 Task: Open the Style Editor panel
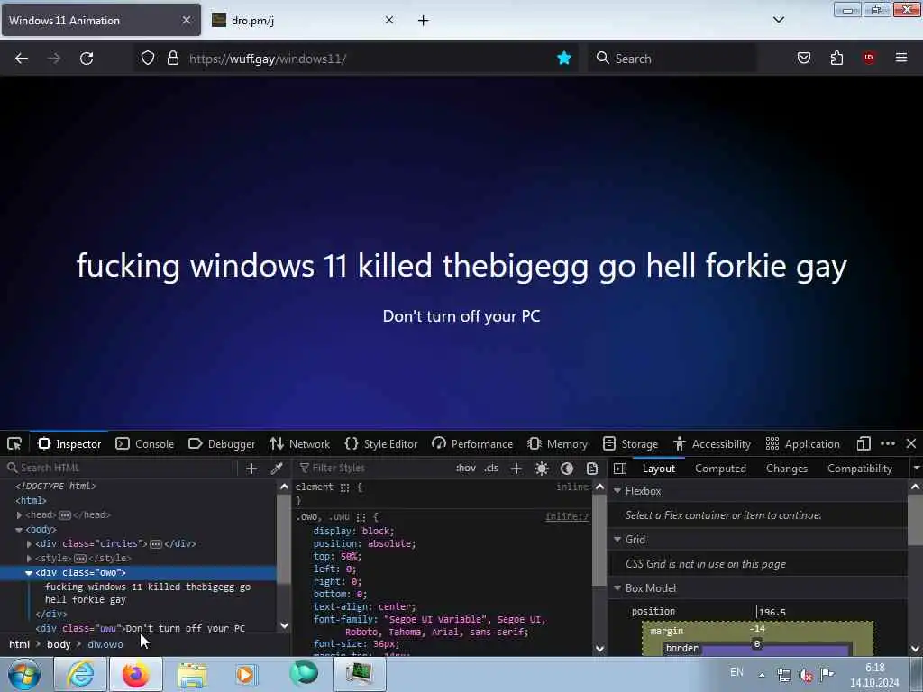tap(381, 443)
